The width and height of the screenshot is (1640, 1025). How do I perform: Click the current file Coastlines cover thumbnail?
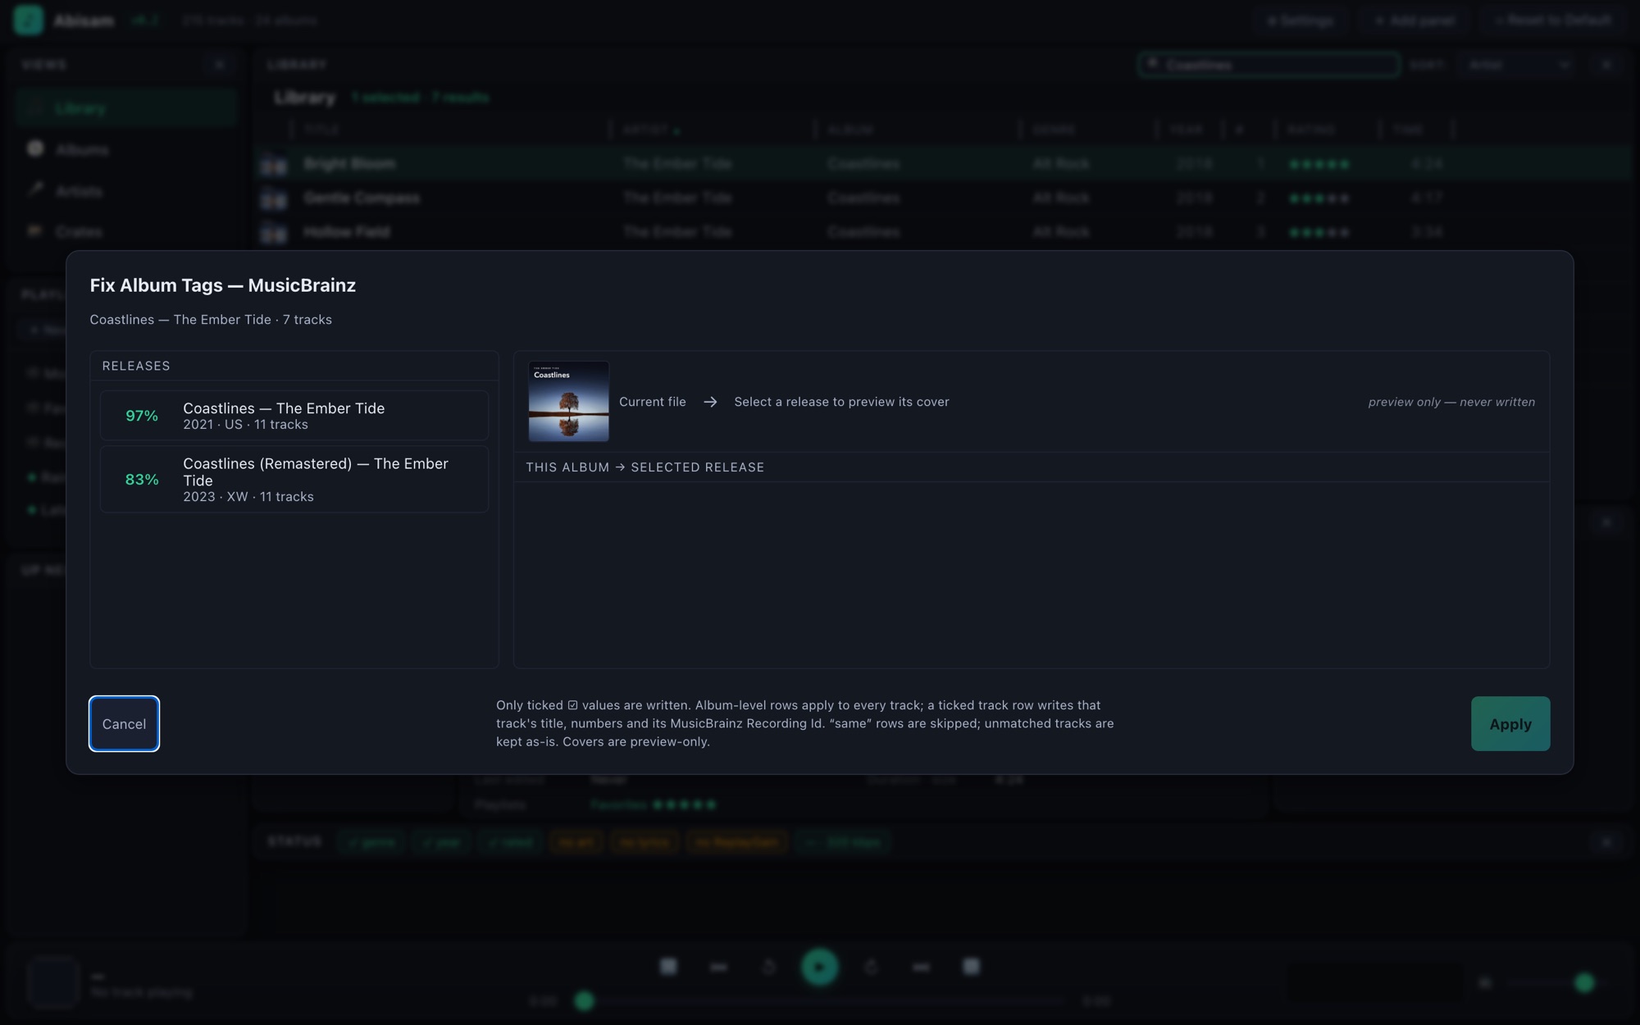tap(568, 401)
